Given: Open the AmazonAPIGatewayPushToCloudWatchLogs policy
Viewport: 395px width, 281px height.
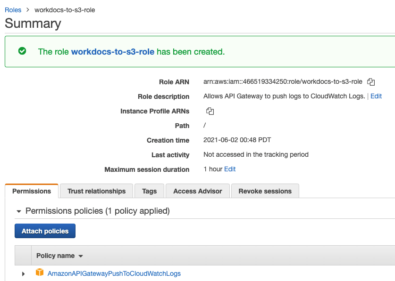Looking at the screenshot, I should [114, 273].
